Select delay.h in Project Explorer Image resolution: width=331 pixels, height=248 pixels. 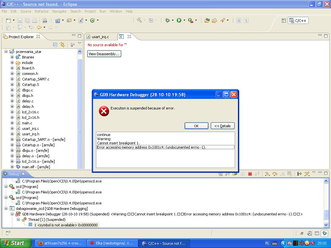tap(28, 107)
